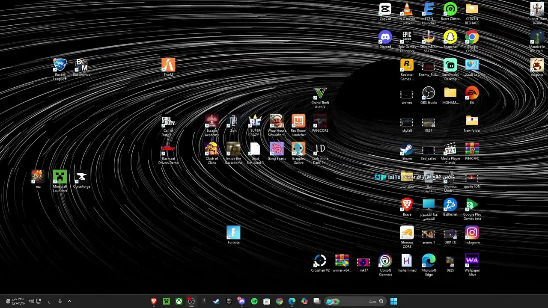
Task: Open the CapCut desktop shortcut
Action: coord(385,12)
